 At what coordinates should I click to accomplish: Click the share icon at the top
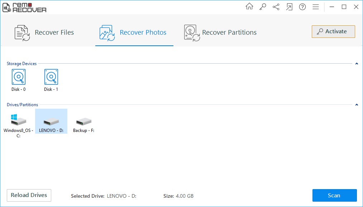point(276,6)
